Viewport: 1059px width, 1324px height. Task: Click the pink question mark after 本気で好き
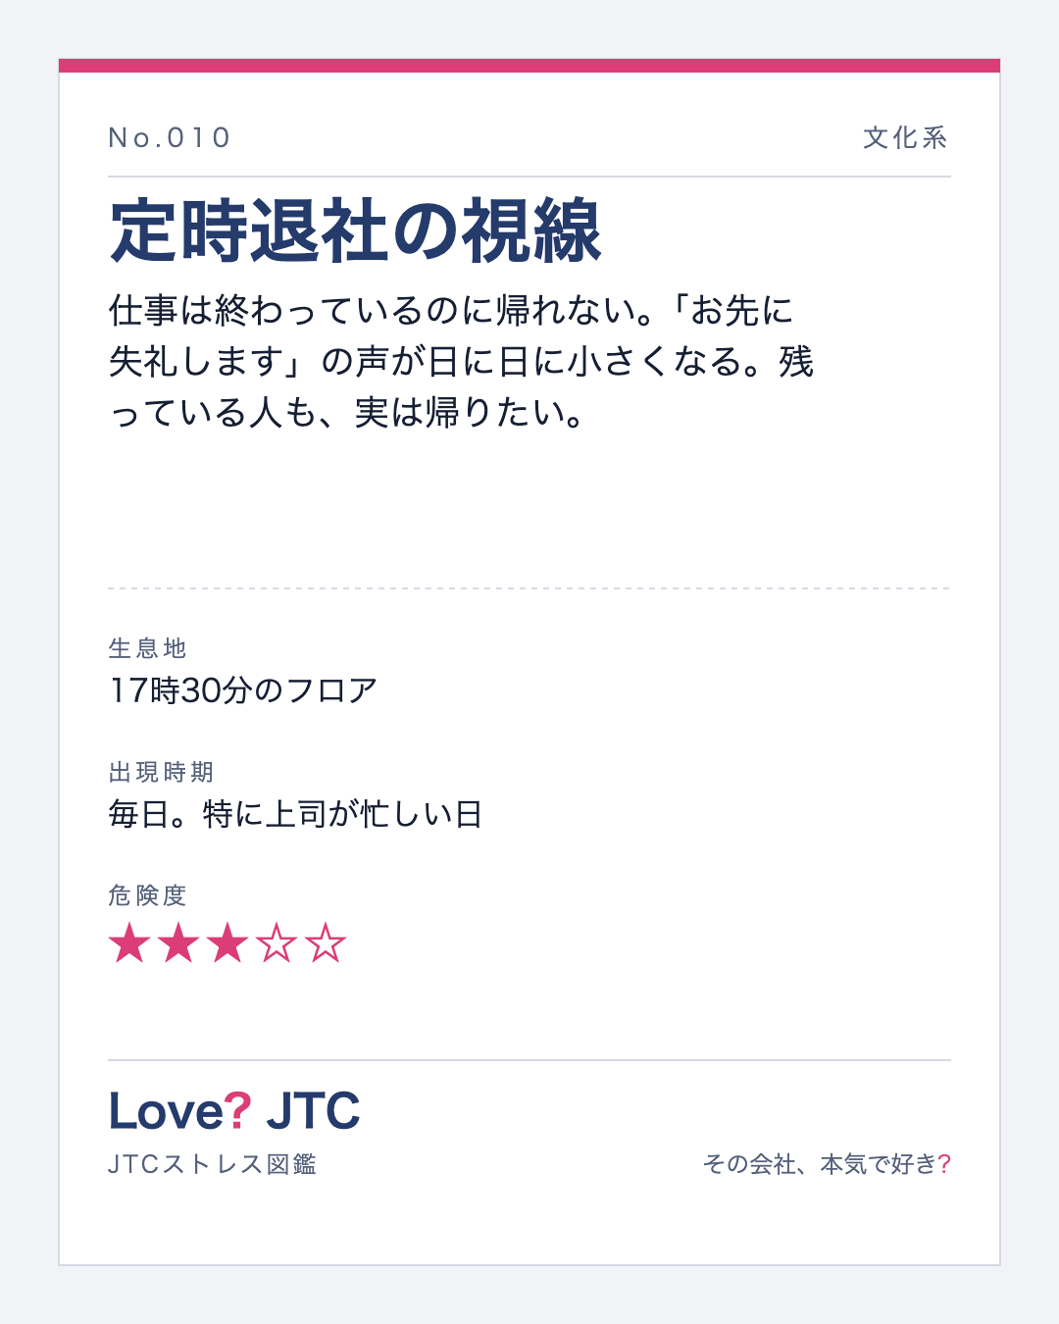point(944,1164)
